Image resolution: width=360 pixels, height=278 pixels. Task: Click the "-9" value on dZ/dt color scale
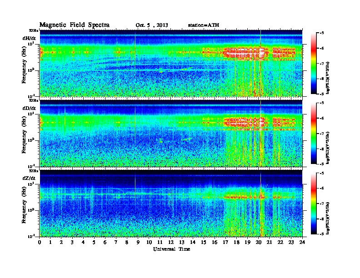322,234
